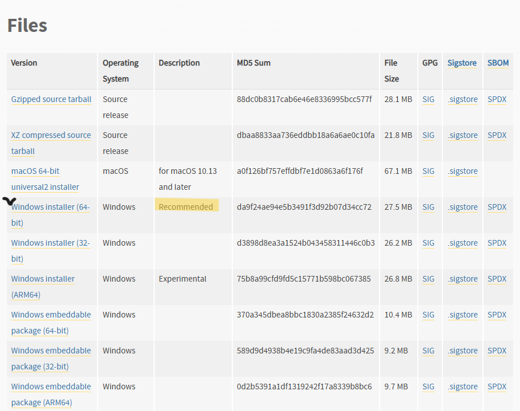Open SIG link for Windows installer 32-bit
Image resolution: width=520 pixels, height=411 pixels.
tap(428, 243)
